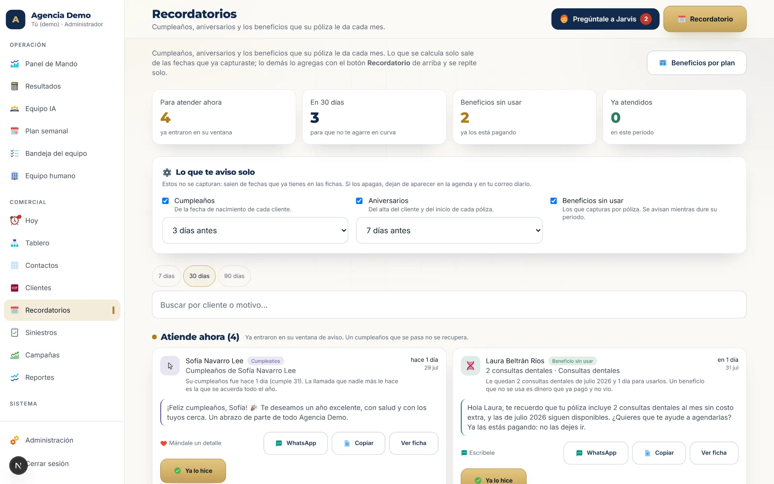Expand the '7 días antes' dropdown

click(x=449, y=231)
